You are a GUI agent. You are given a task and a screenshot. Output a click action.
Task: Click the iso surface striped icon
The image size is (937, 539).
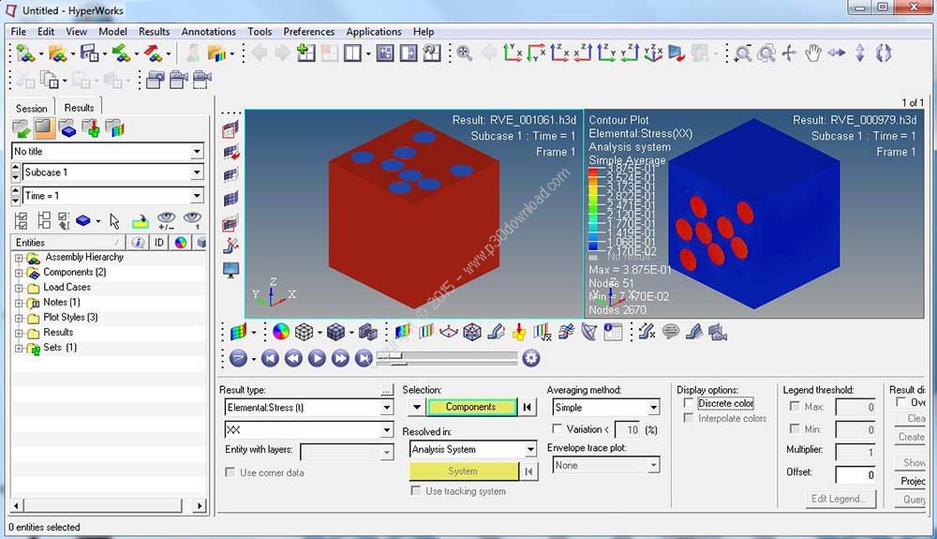pos(425,332)
